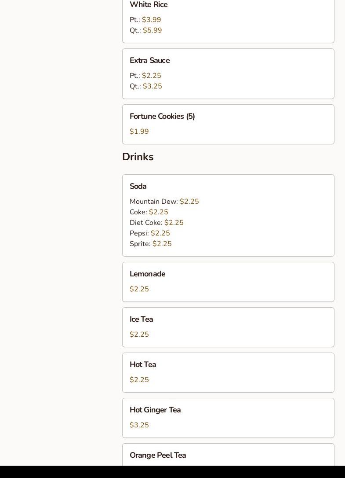Pick the Mountain Dew soda option
The width and height of the screenshot is (345, 478).
(164, 202)
